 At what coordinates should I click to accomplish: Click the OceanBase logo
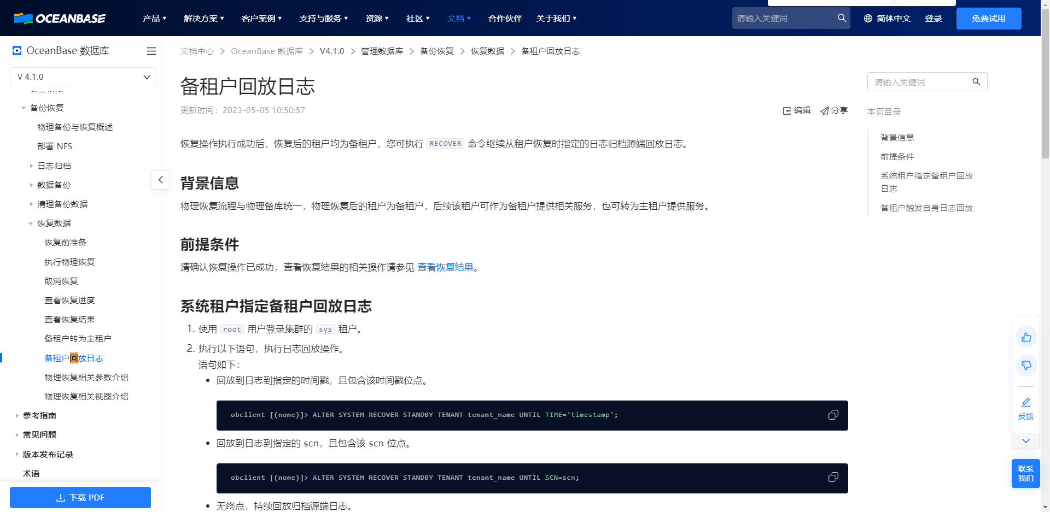(x=60, y=19)
